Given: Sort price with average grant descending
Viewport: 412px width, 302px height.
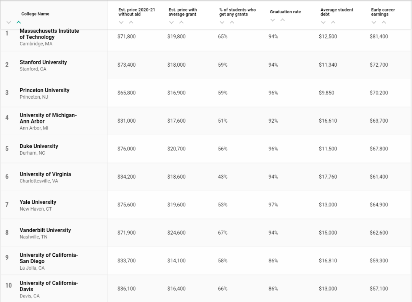Looking at the screenshot, I should point(172,22).
